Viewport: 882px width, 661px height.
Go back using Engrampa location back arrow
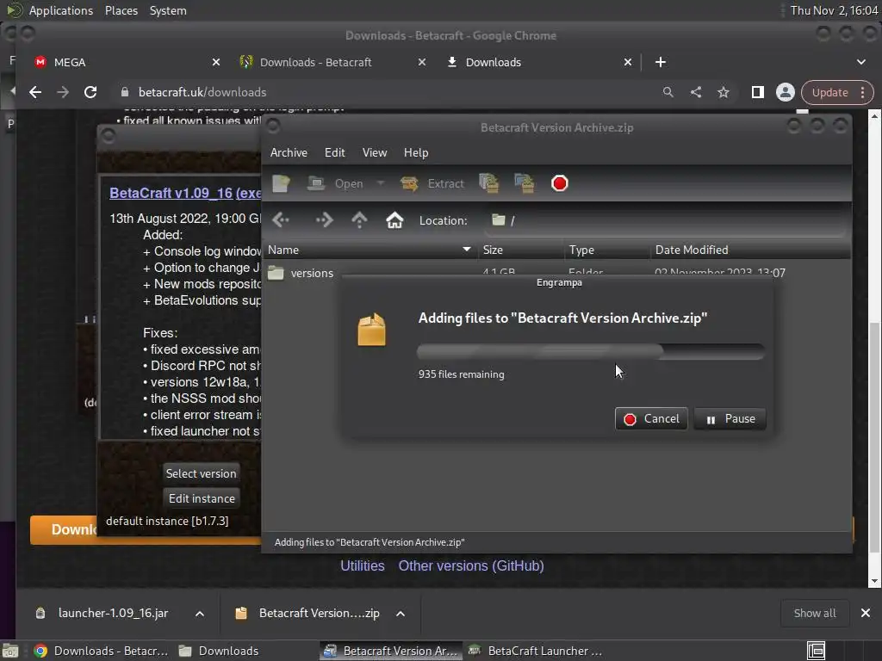click(x=281, y=220)
